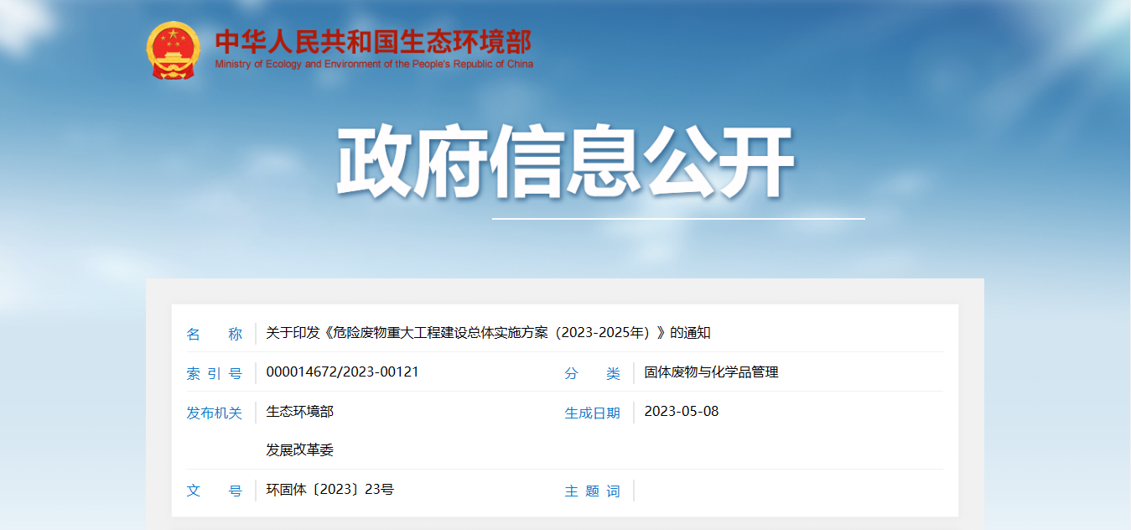Click the issuing agency 生态环境部

[x=299, y=412]
